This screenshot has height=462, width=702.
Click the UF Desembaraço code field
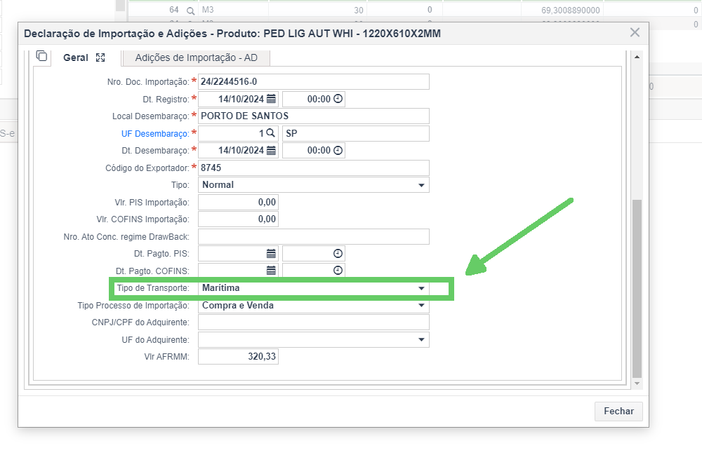(238, 133)
